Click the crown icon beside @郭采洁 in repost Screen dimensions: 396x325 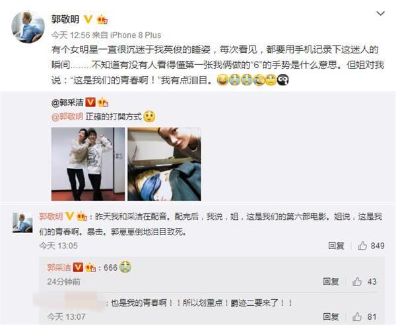pyautogui.click(x=103, y=102)
